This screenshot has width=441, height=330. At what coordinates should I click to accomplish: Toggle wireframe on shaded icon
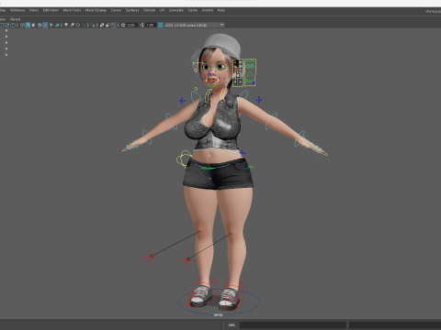pos(39,25)
